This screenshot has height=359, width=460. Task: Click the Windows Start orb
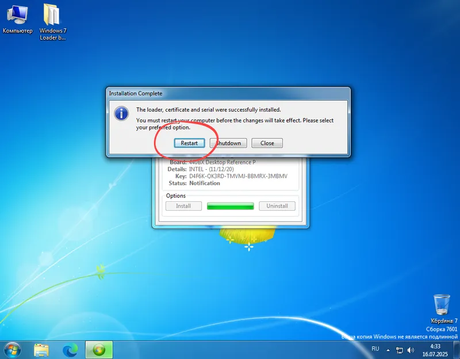click(11, 350)
